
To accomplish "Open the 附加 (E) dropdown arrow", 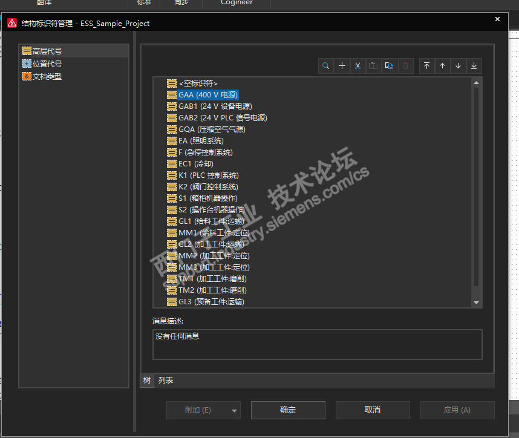I will [x=234, y=411].
